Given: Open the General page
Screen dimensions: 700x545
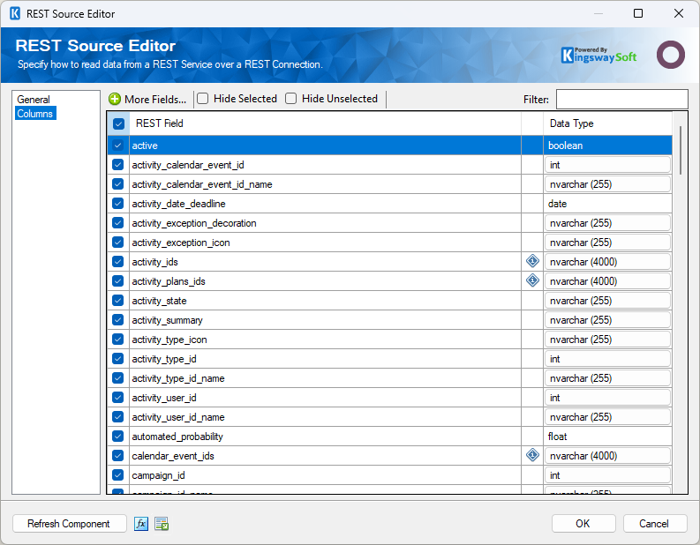Looking at the screenshot, I should pyautogui.click(x=34, y=100).
